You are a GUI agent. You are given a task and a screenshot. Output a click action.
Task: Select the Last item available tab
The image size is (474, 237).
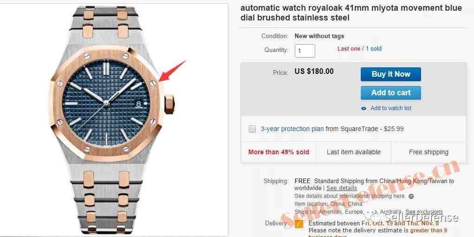click(353, 152)
